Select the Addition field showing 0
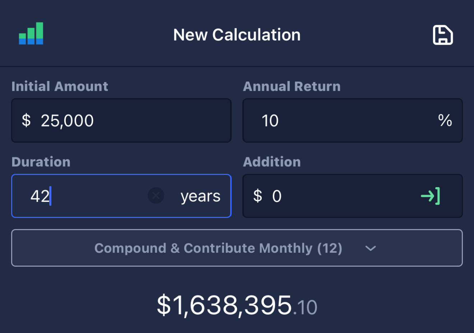 [x=353, y=196]
